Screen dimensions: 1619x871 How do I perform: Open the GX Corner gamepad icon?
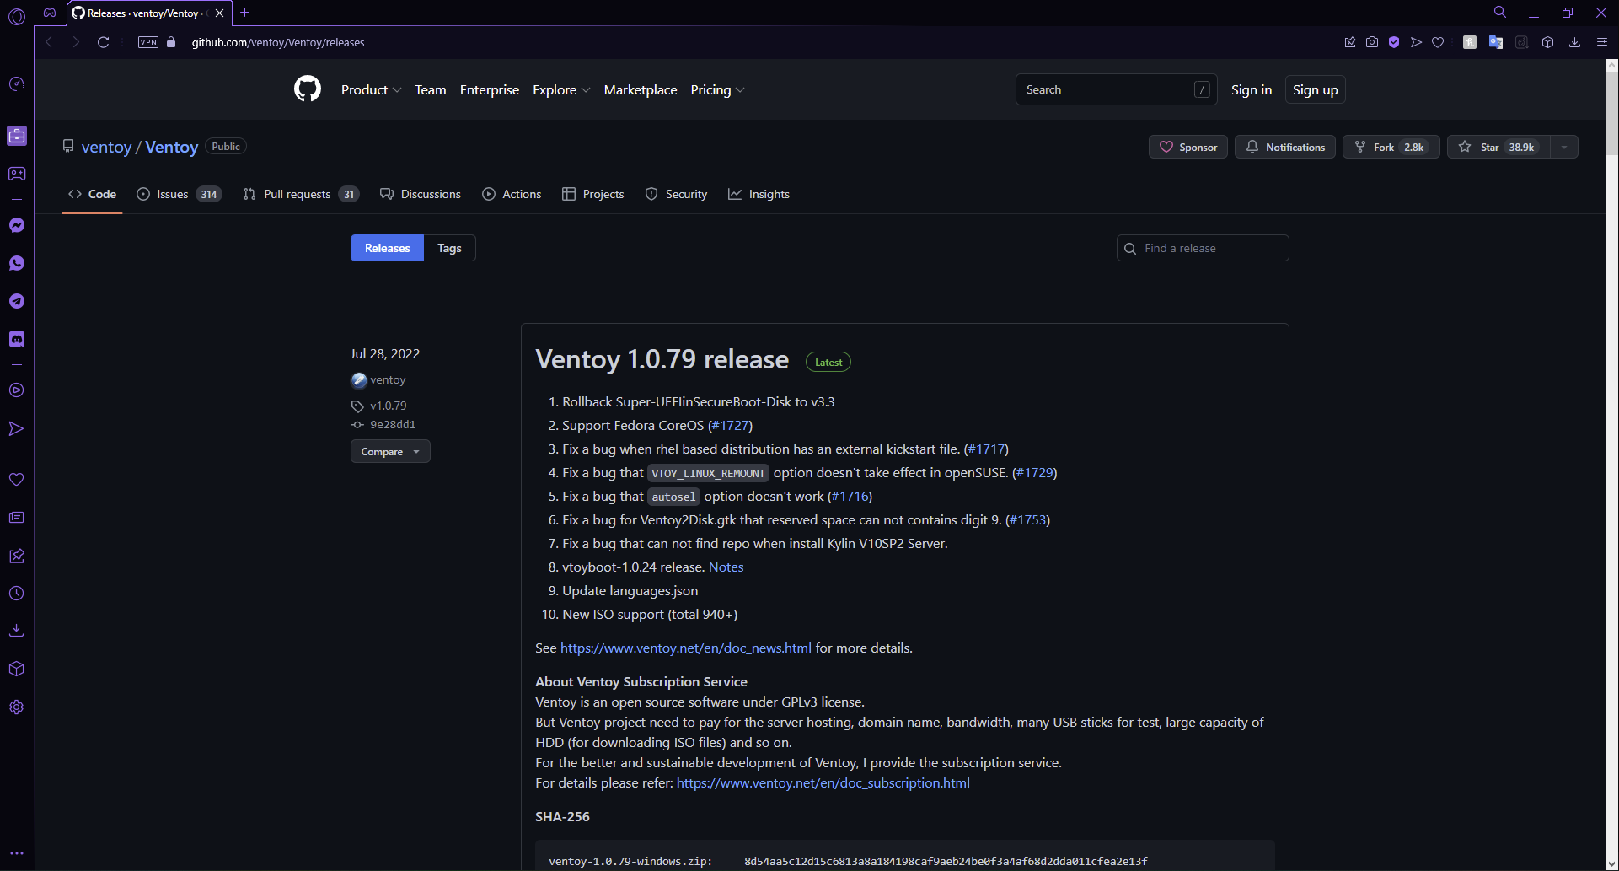pyautogui.click(x=16, y=174)
